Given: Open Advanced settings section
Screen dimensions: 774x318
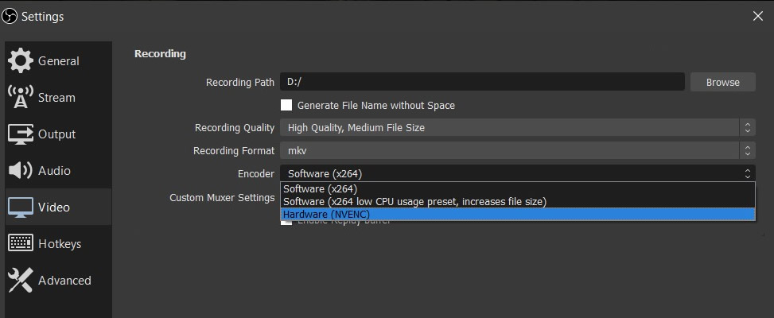Looking at the screenshot, I should click(58, 280).
